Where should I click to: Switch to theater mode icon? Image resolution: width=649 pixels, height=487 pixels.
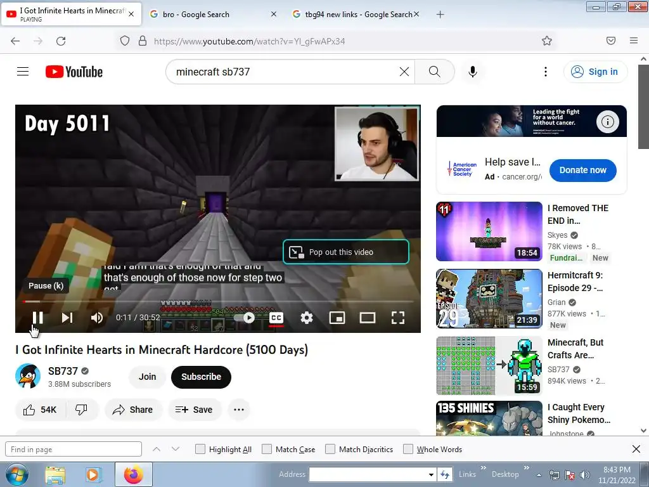pos(367,318)
